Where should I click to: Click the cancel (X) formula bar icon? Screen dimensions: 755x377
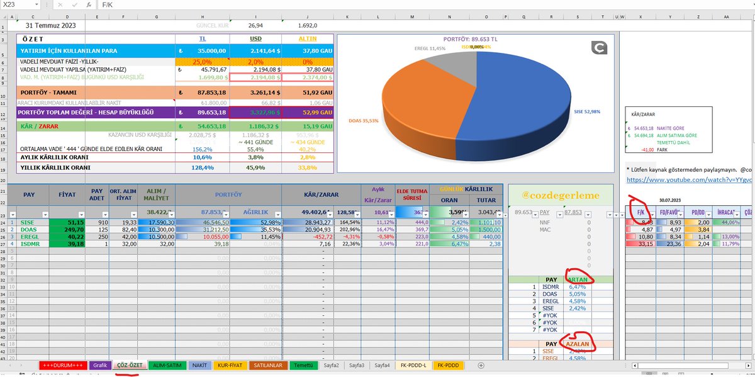pyautogui.click(x=59, y=5)
